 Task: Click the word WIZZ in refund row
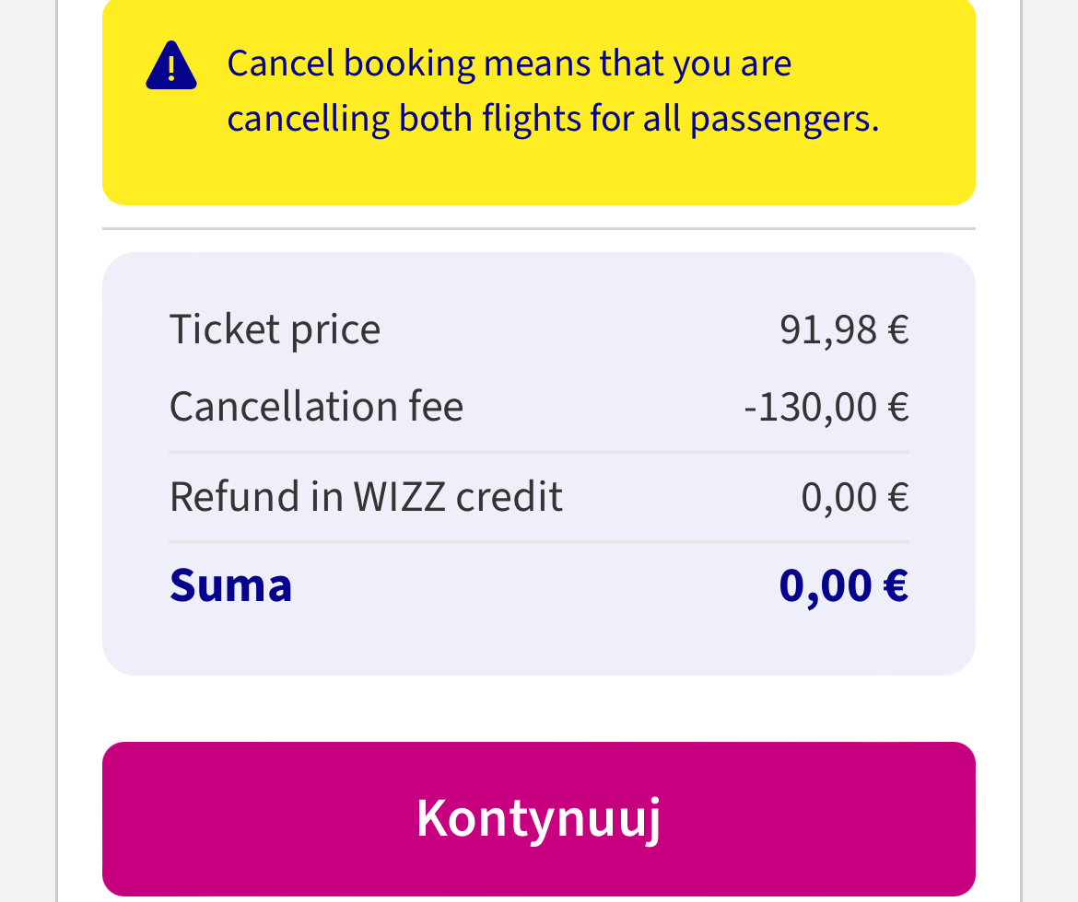pos(400,497)
